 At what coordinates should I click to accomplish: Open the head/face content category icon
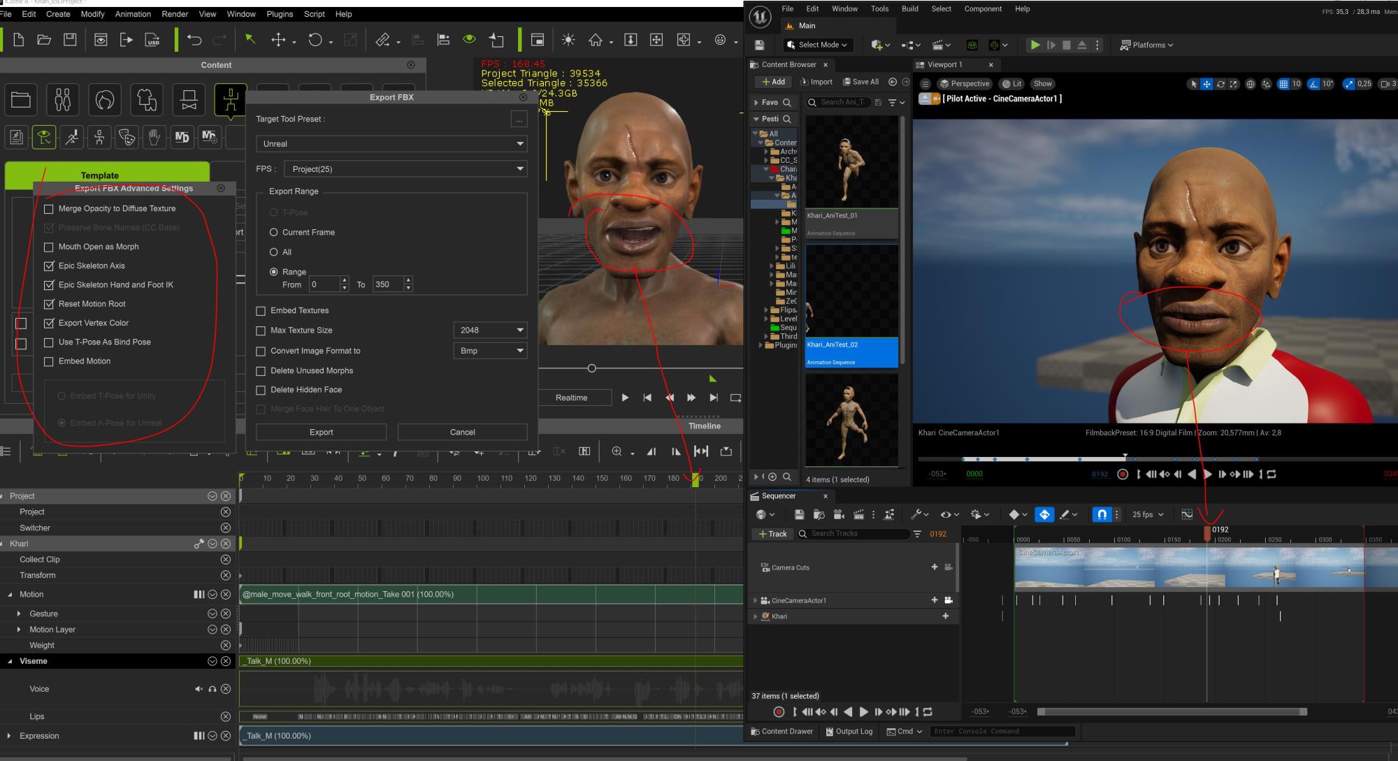pos(105,100)
